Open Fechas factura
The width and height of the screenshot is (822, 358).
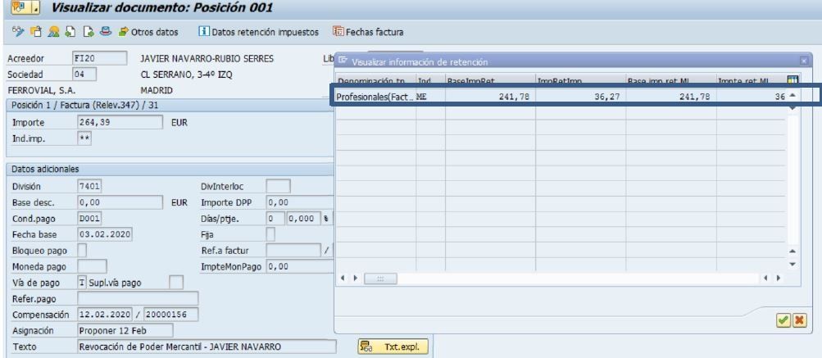click(368, 32)
